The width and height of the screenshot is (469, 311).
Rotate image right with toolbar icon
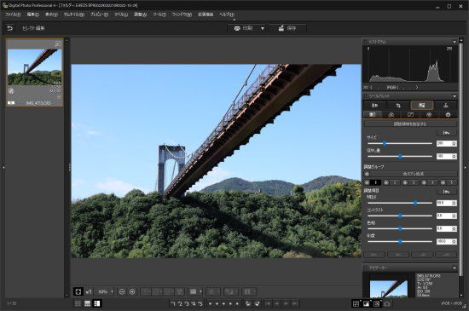258,303
